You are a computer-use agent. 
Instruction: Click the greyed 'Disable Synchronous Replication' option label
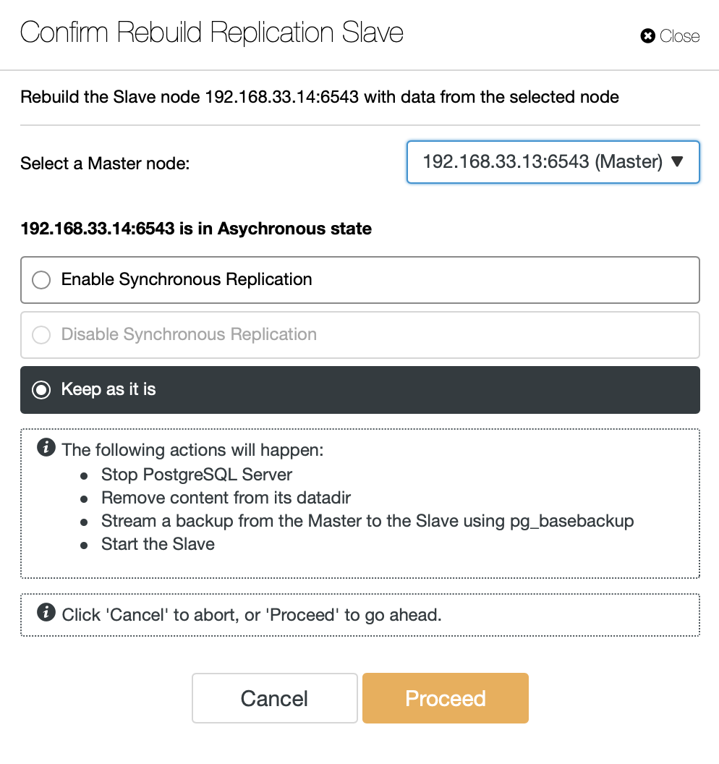pos(189,334)
